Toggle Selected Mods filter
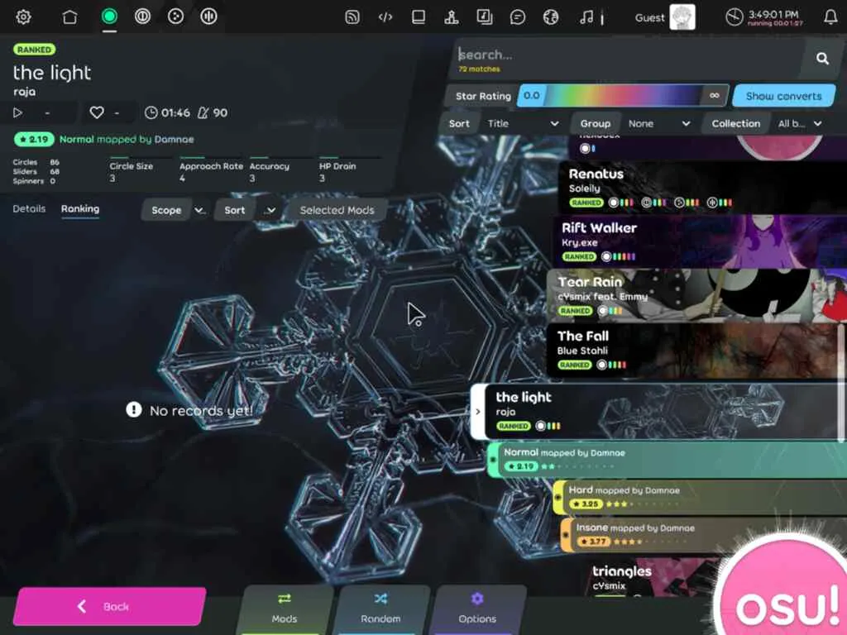Screen dimensions: 847x635 coord(337,210)
